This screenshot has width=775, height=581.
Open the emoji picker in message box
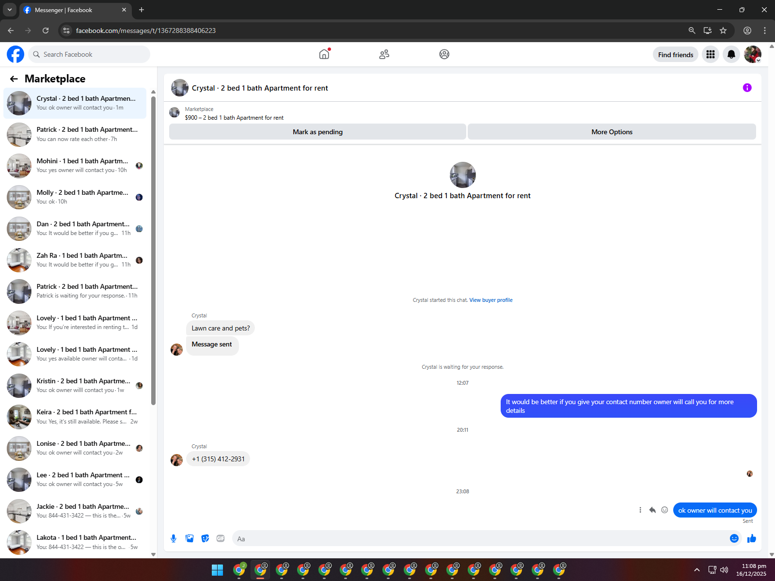click(x=734, y=538)
